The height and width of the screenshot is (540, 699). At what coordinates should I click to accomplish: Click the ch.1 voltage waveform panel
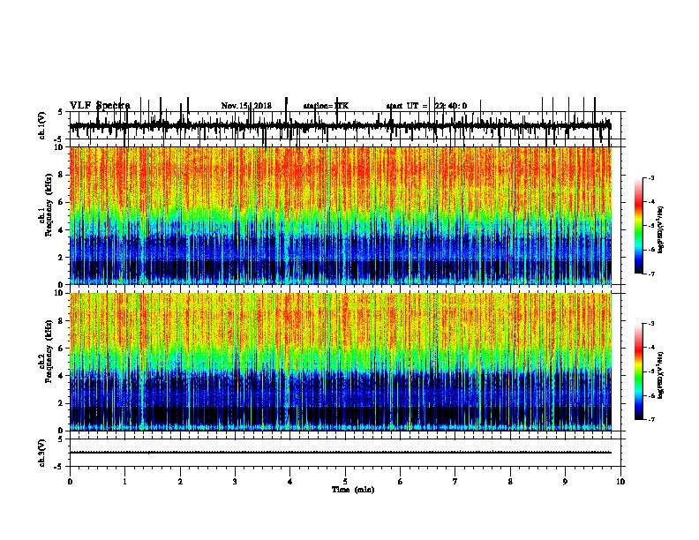pos(345,125)
